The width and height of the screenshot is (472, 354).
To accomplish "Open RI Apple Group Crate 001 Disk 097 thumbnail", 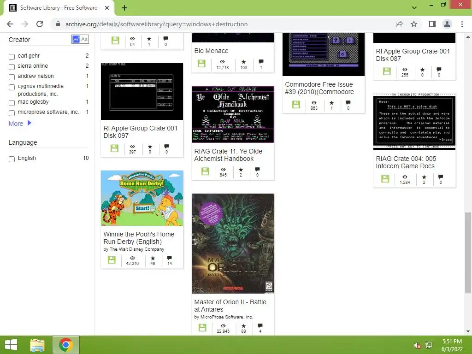I will (142, 91).
